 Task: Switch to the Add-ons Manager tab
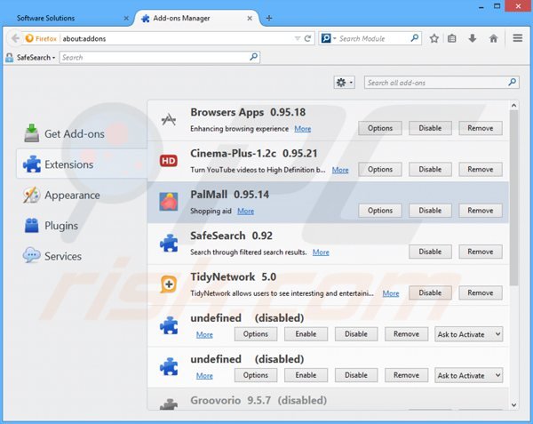click(197, 18)
